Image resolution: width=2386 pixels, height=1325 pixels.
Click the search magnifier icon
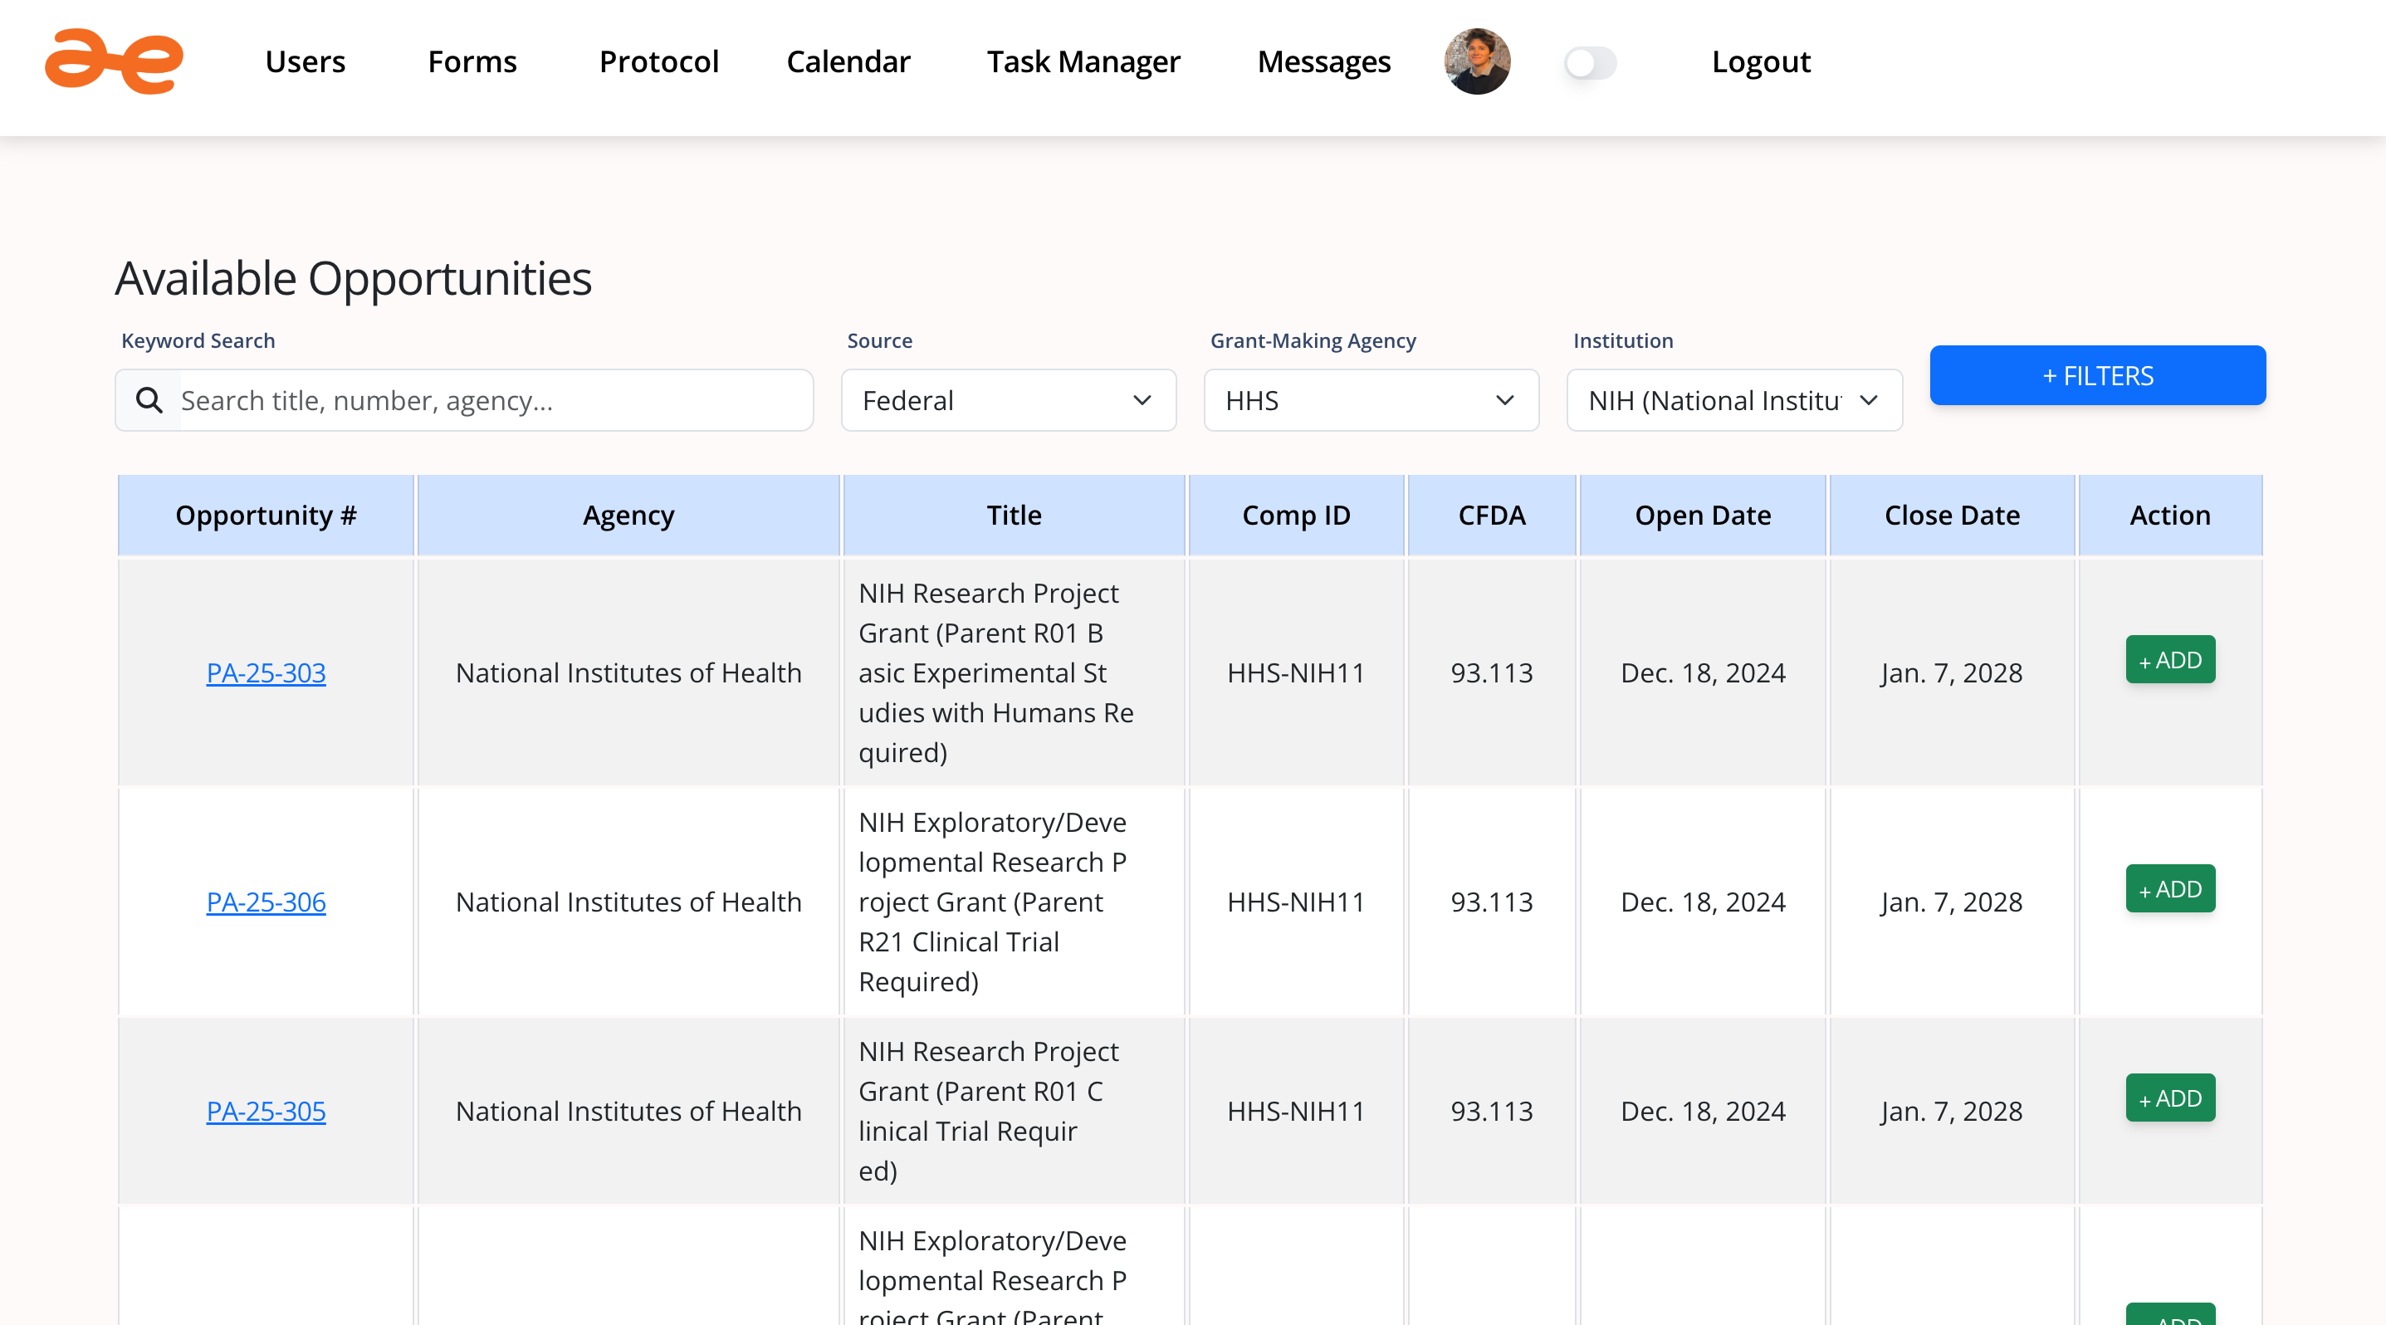point(149,400)
